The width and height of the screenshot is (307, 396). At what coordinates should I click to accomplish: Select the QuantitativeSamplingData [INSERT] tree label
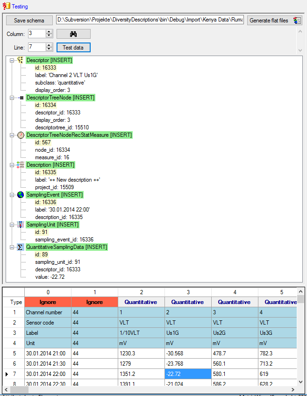(x=67, y=247)
